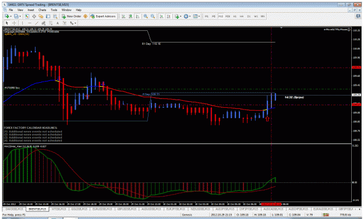Click the red highlighted time label
The image size is (364, 219).
coord(271,204)
